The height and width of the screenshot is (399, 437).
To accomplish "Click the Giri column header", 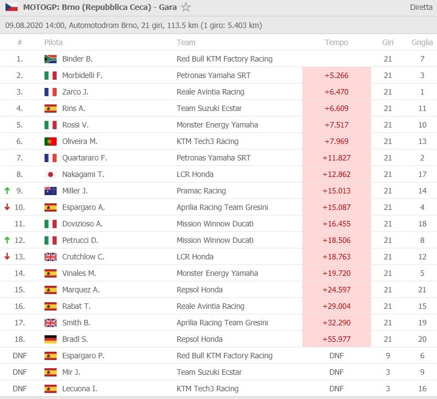I will coord(388,42).
